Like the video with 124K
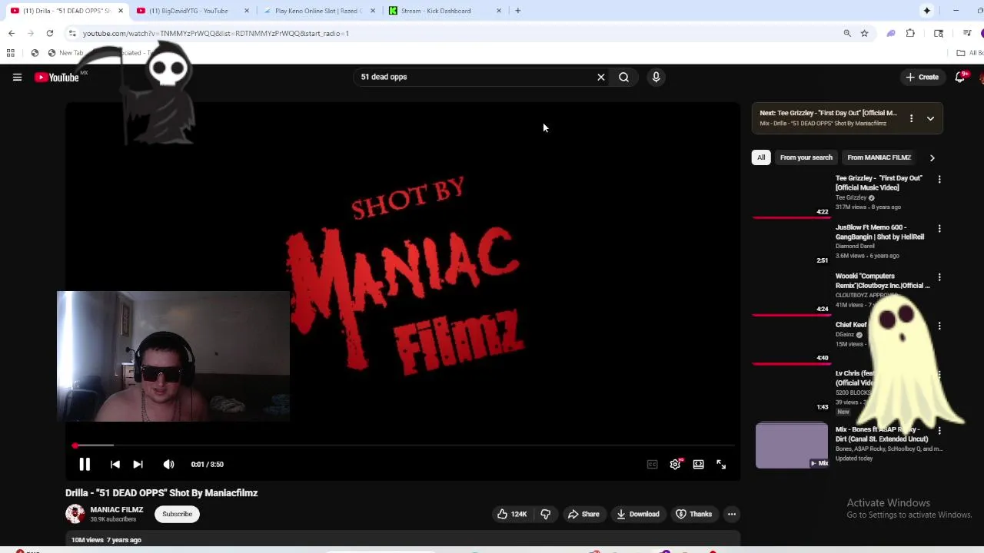Viewport: 984px width, 553px height. point(512,514)
